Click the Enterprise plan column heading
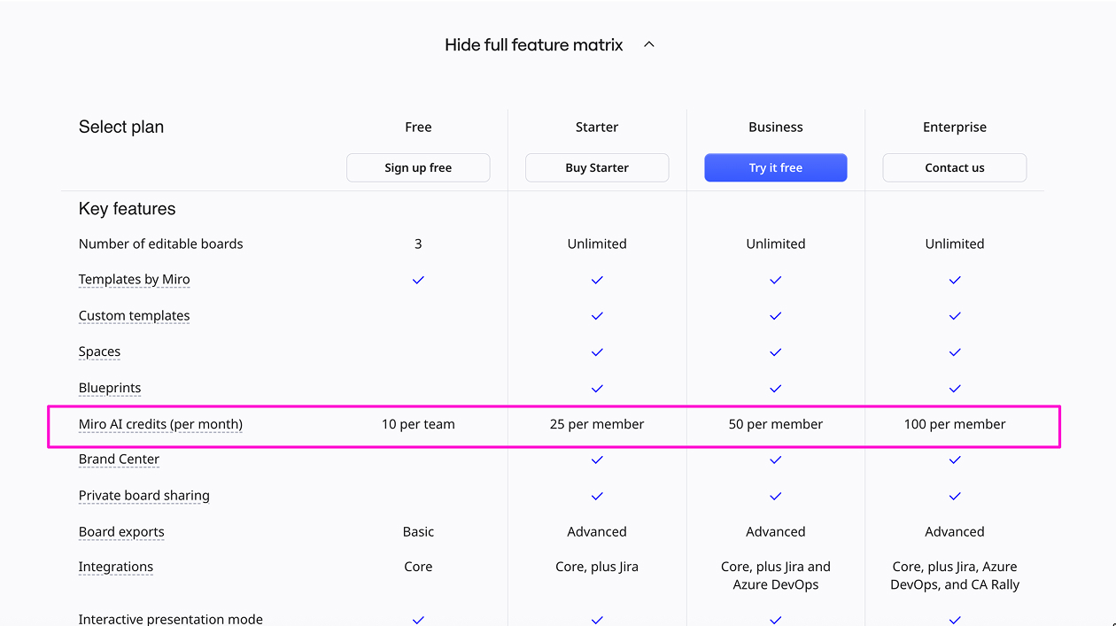The width and height of the screenshot is (1116, 626). click(955, 128)
